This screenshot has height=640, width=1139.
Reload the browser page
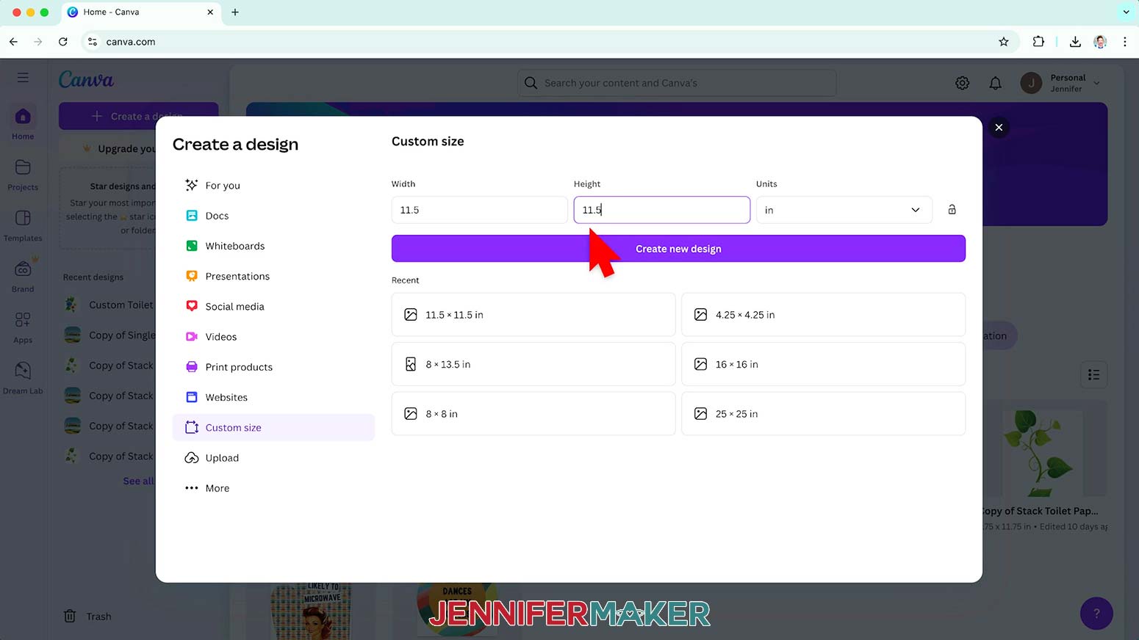click(x=63, y=42)
